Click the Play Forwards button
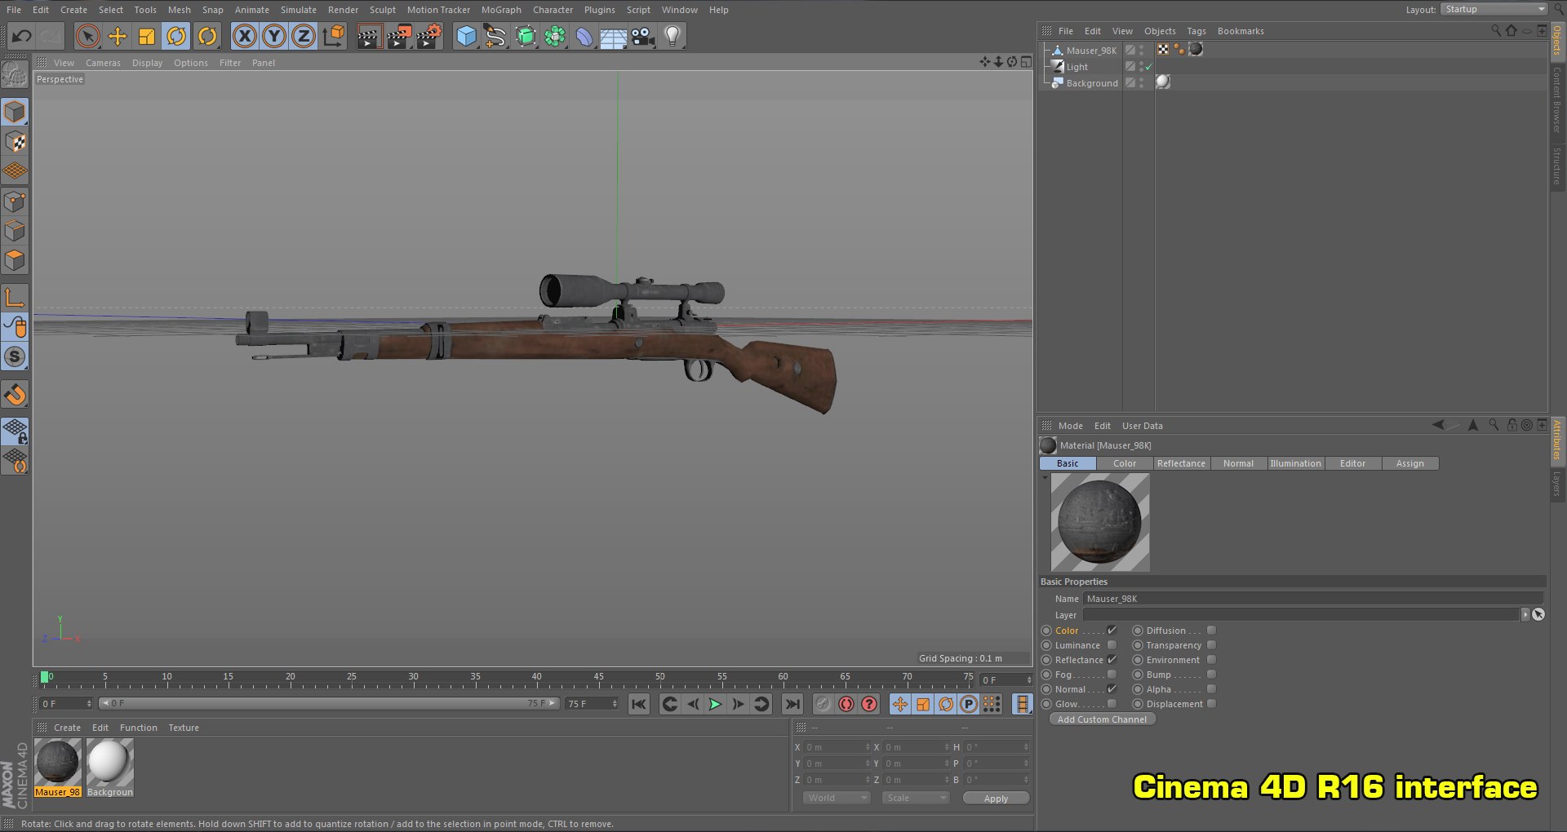The height and width of the screenshot is (832, 1567). pyautogui.click(x=715, y=704)
